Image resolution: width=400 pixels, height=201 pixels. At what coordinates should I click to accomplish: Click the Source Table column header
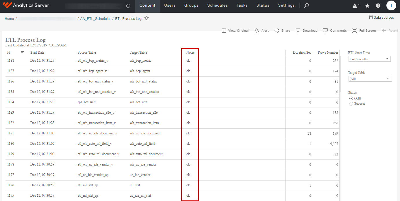87,52
